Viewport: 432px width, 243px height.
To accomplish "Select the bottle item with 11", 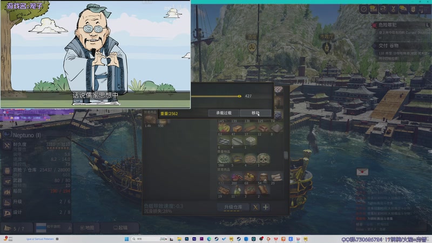I will tap(237, 190).
